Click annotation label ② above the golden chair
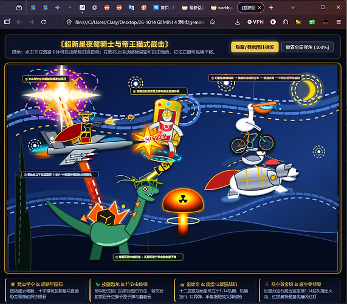Image resolution: width=347 pixels, height=304 pixels. (x=159, y=91)
